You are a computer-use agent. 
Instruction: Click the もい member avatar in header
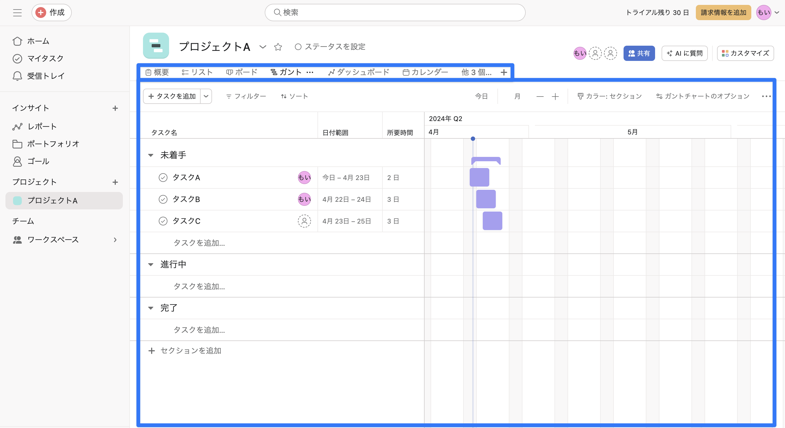pos(580,53)
